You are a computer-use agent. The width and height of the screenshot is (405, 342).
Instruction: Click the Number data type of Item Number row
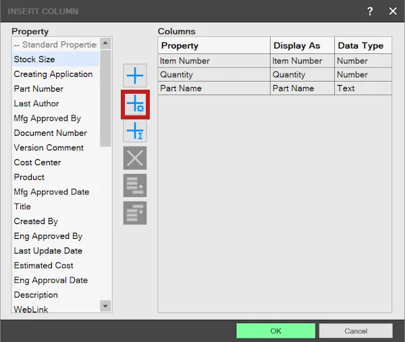[x=363, y=61]
